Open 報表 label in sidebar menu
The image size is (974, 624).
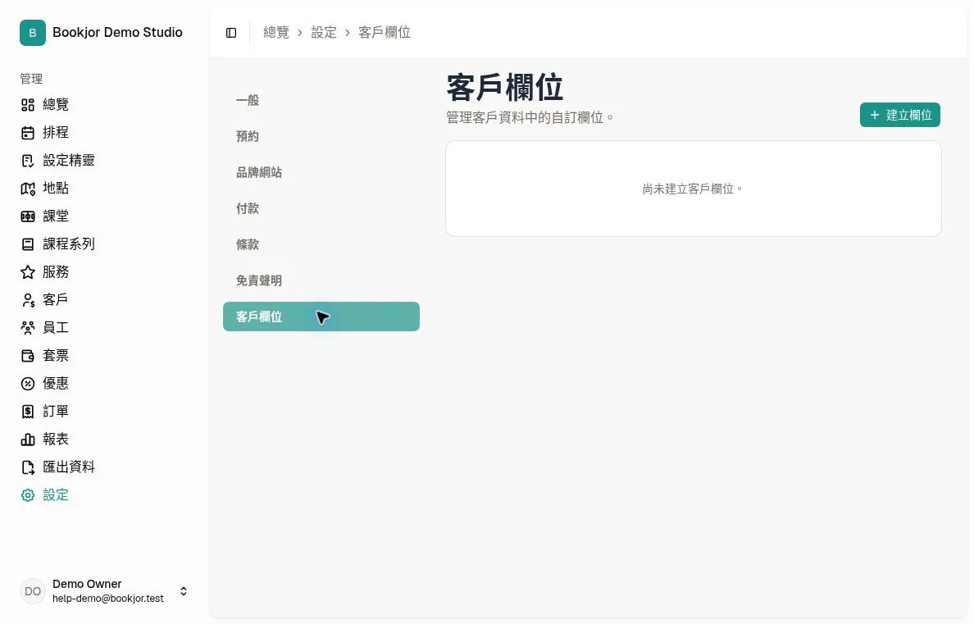(56, 439)
